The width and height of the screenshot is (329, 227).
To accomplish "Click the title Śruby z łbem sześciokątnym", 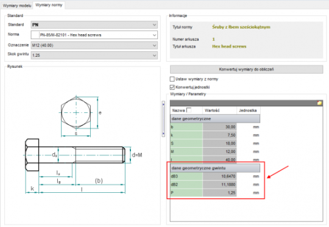I will (x=241, y=27).
